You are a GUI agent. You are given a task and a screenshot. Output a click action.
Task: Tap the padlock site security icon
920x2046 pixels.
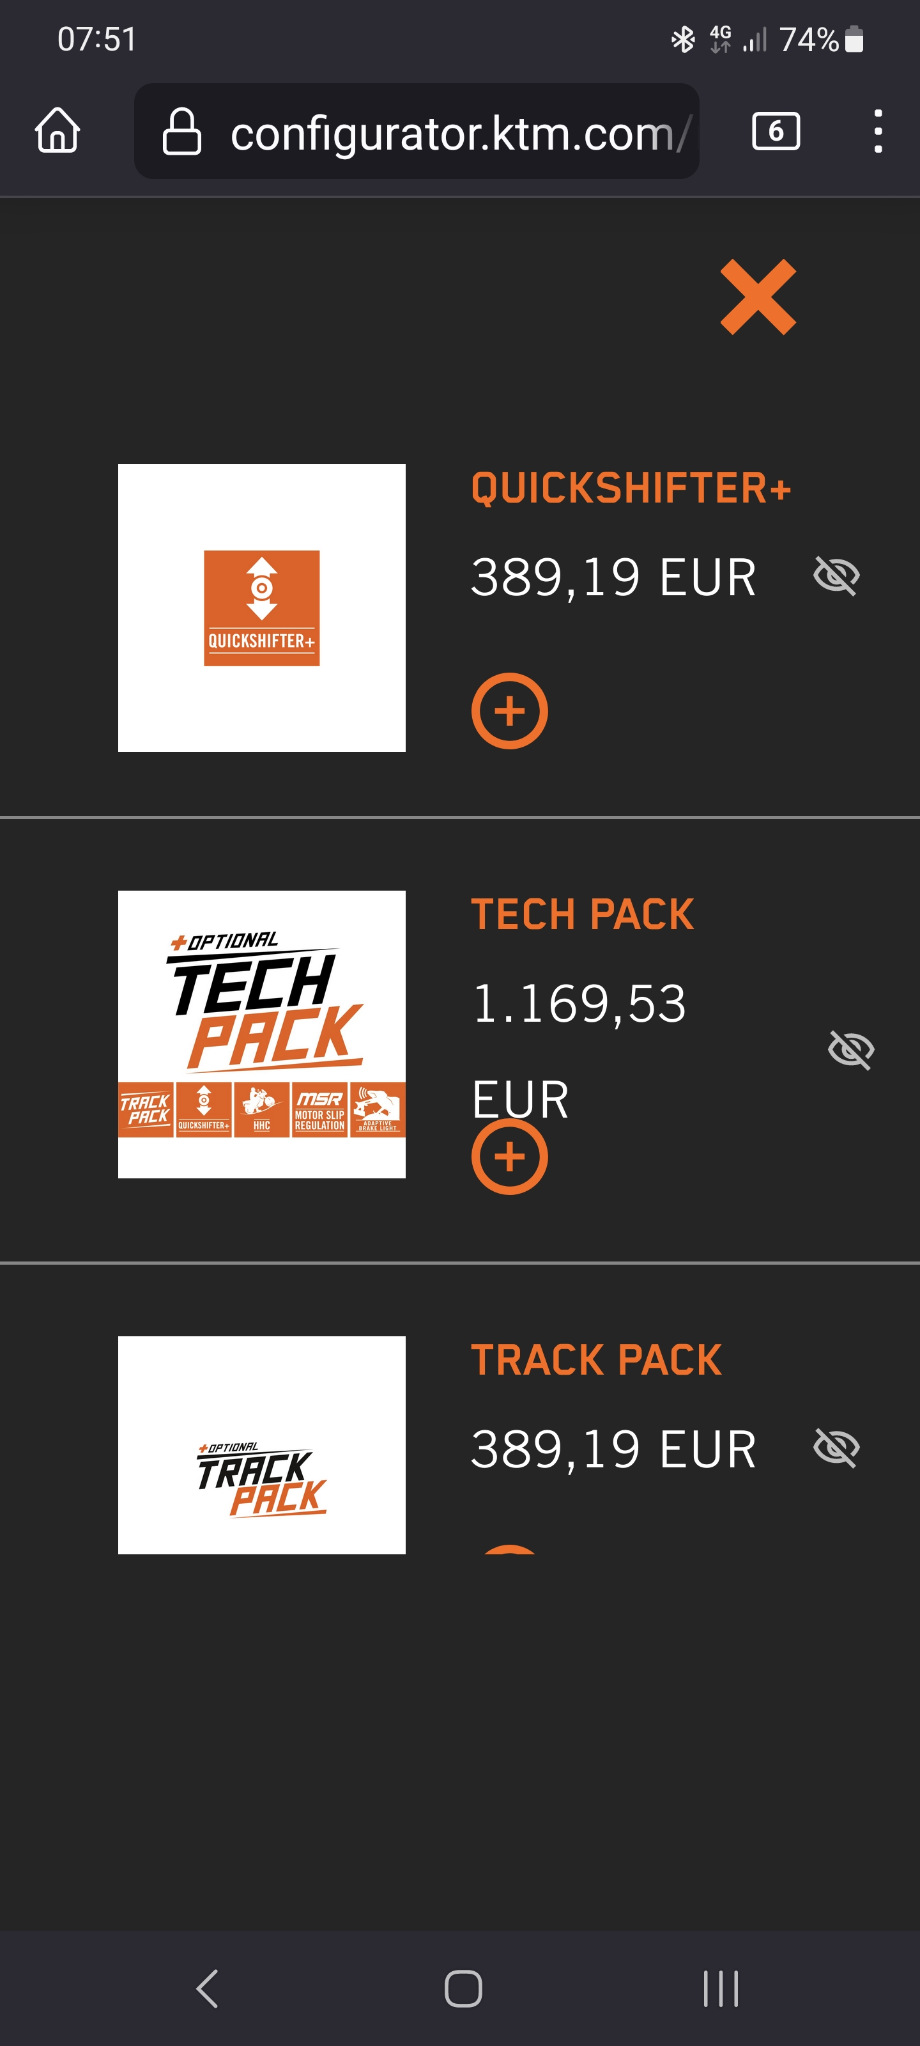(182, 131)
